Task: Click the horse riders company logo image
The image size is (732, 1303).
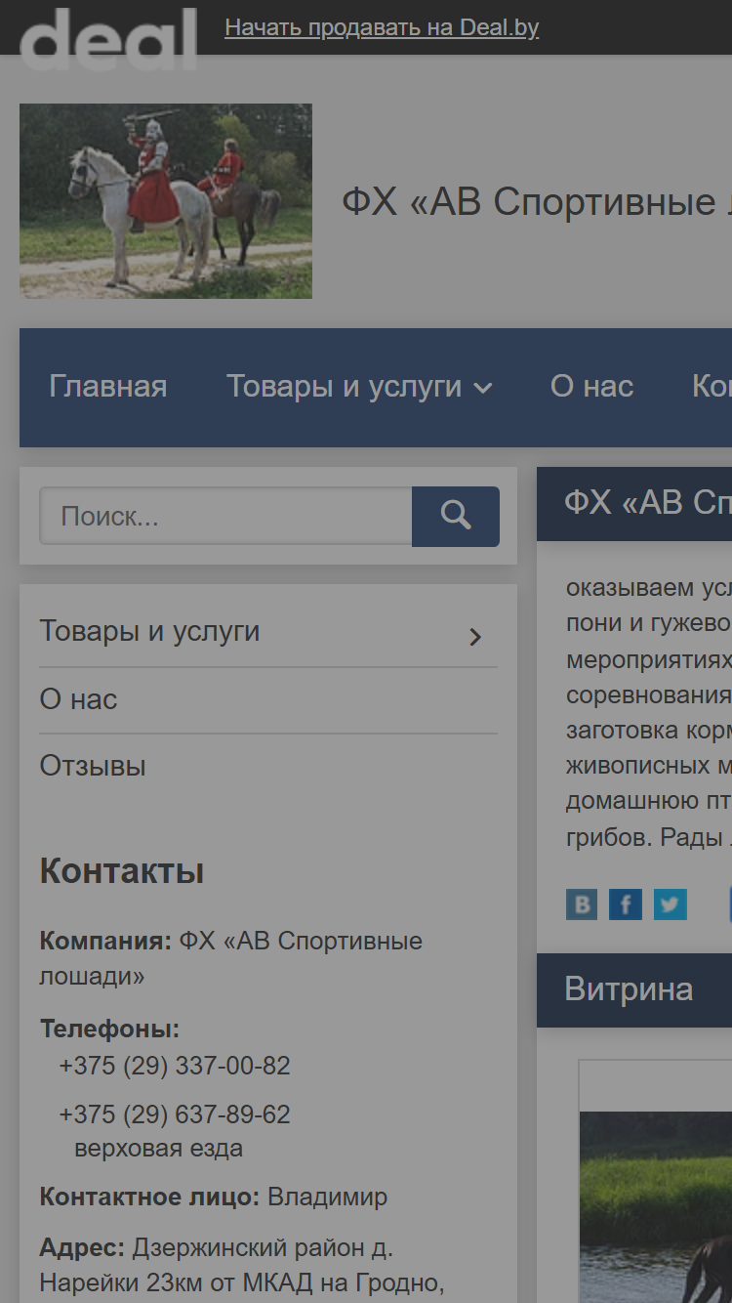Action: coord(166,201)
